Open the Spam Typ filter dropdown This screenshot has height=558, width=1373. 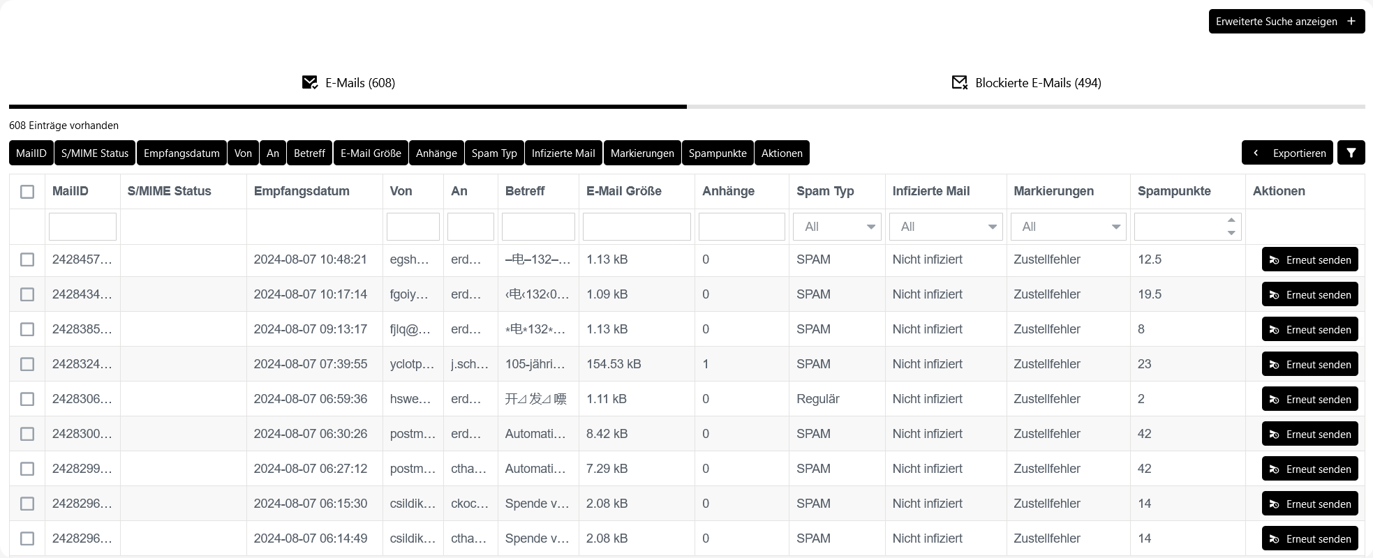click(837, 227)
